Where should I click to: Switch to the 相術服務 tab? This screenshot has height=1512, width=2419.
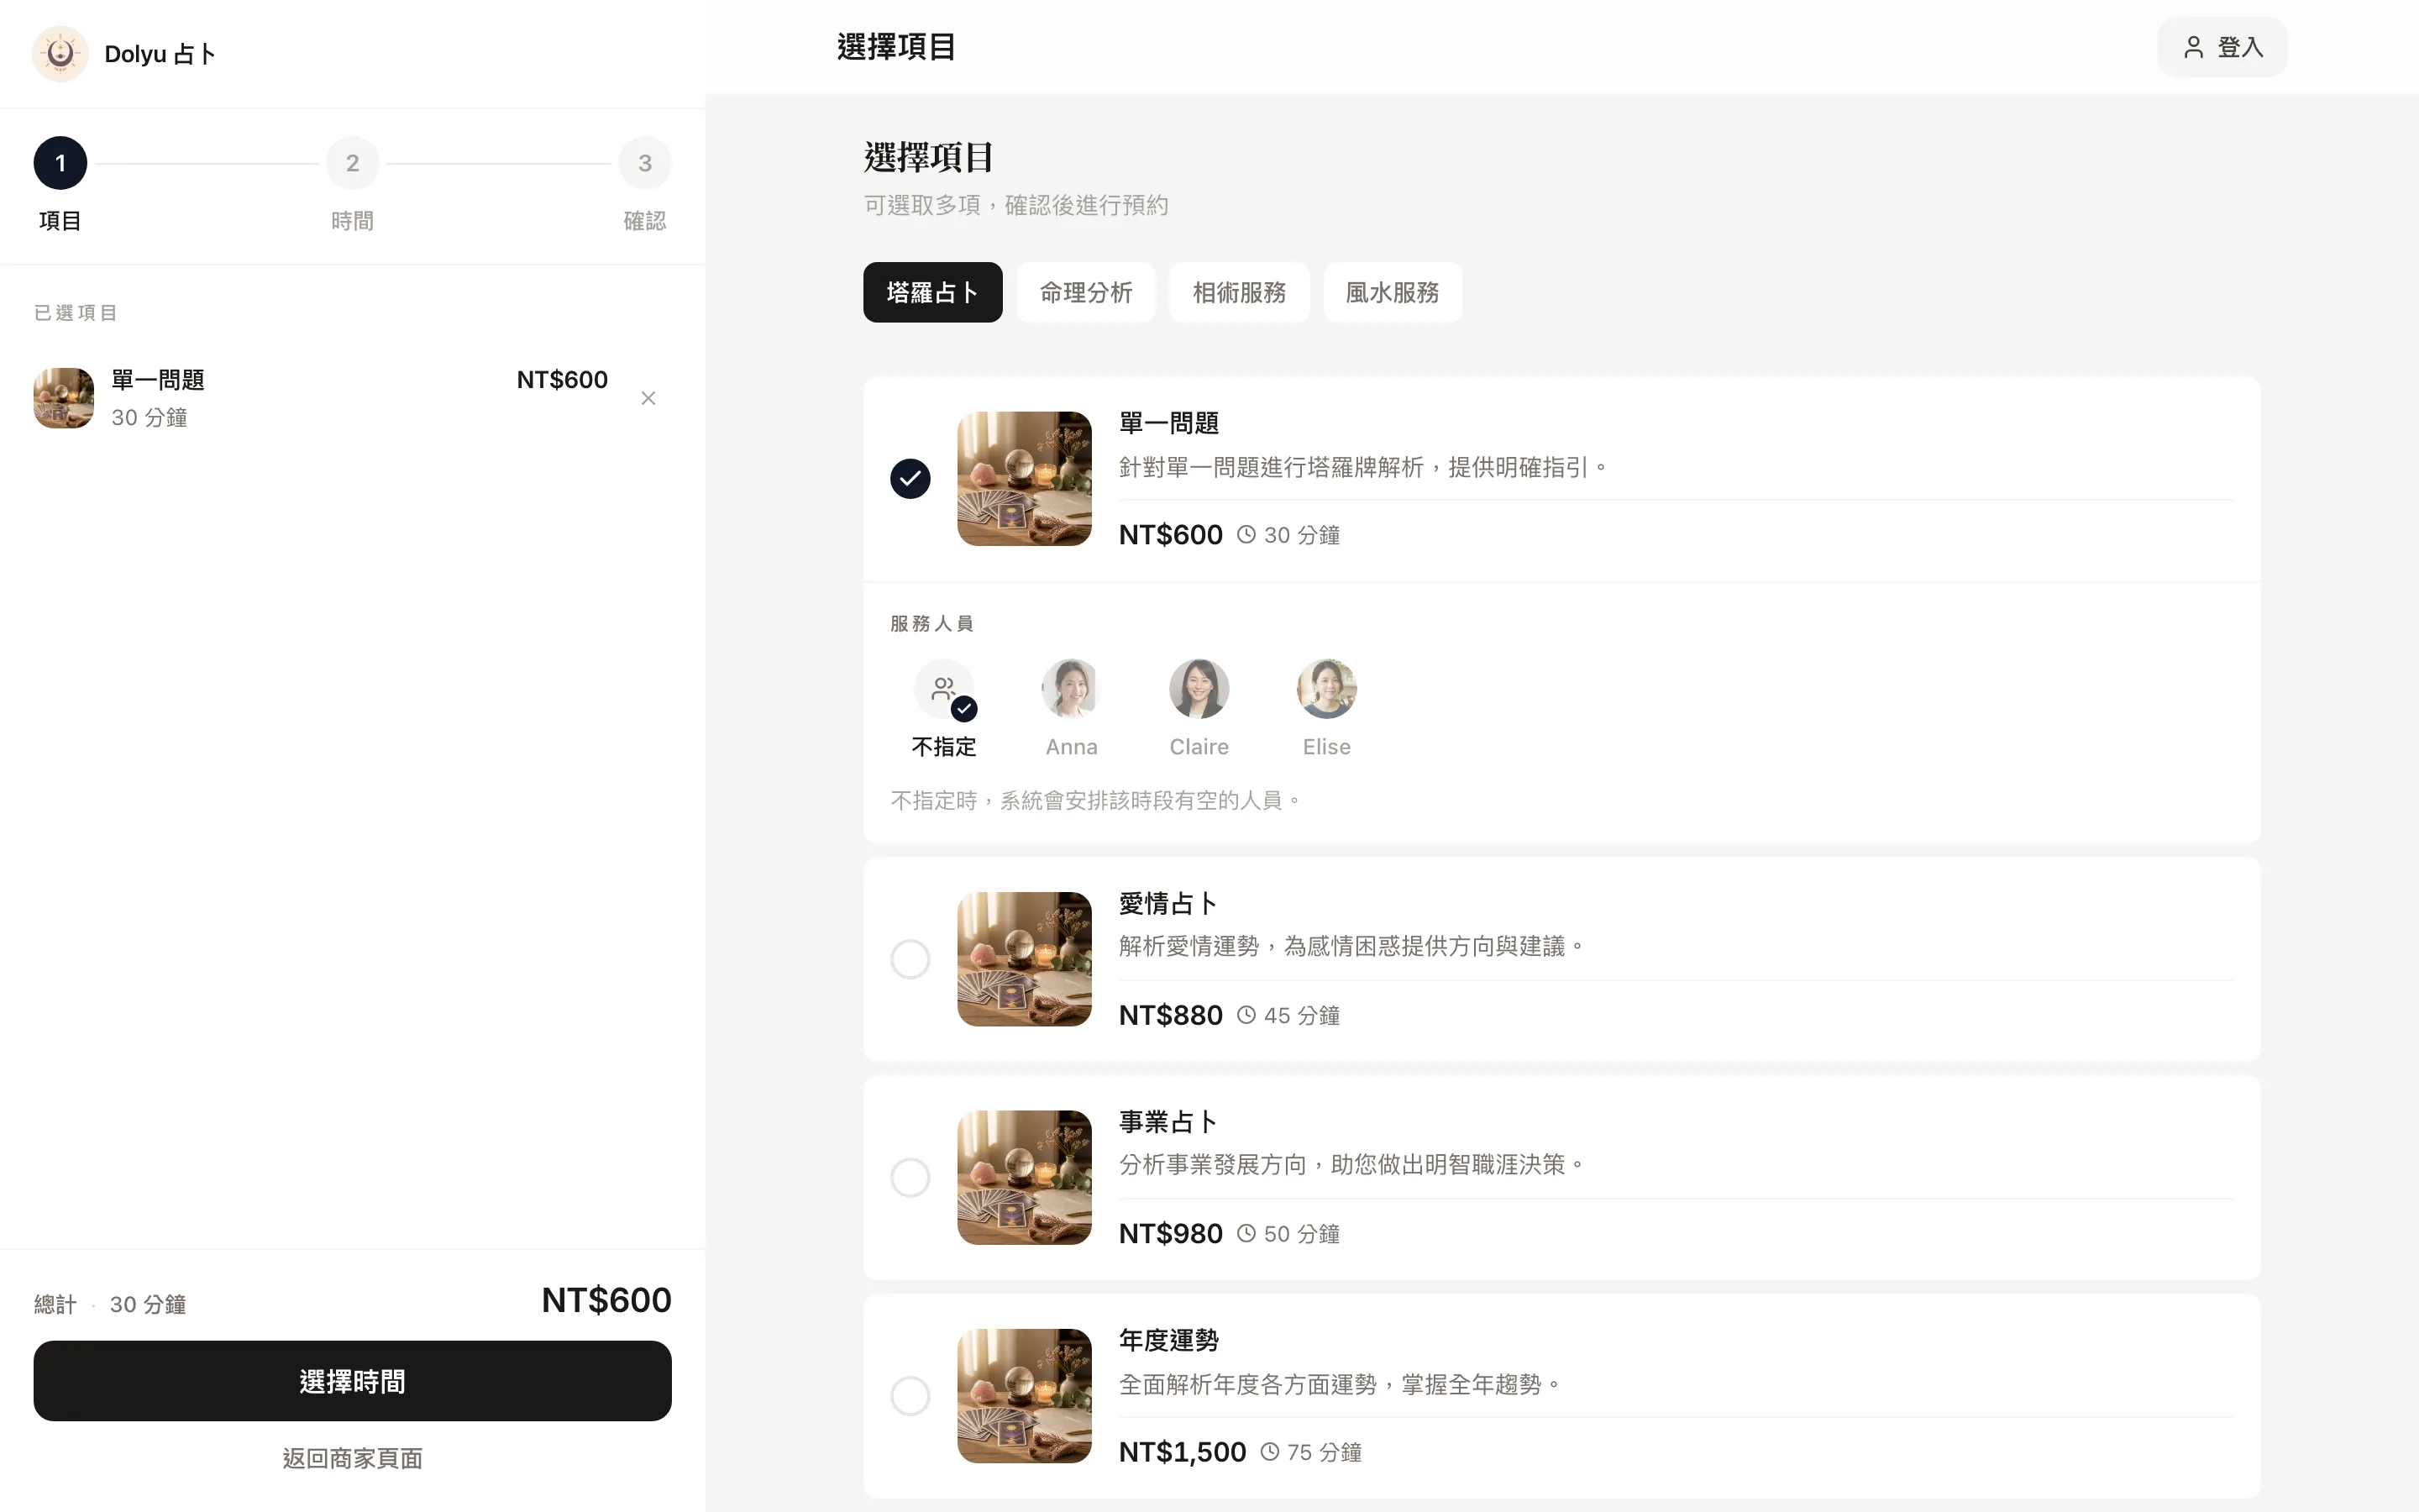(1239, 292)
